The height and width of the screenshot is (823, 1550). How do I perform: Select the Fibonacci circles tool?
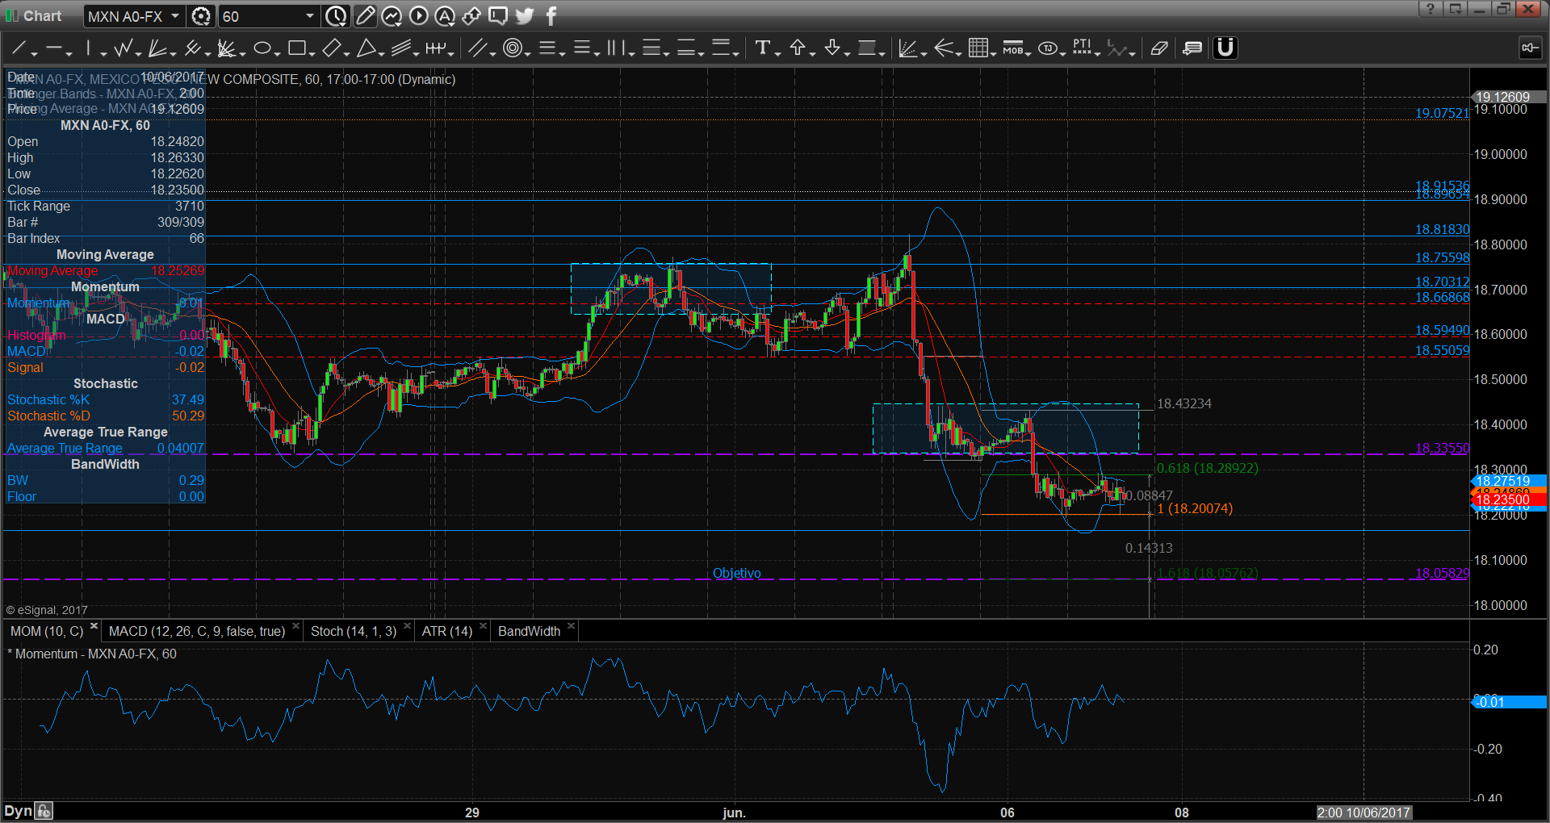point(512,48)
